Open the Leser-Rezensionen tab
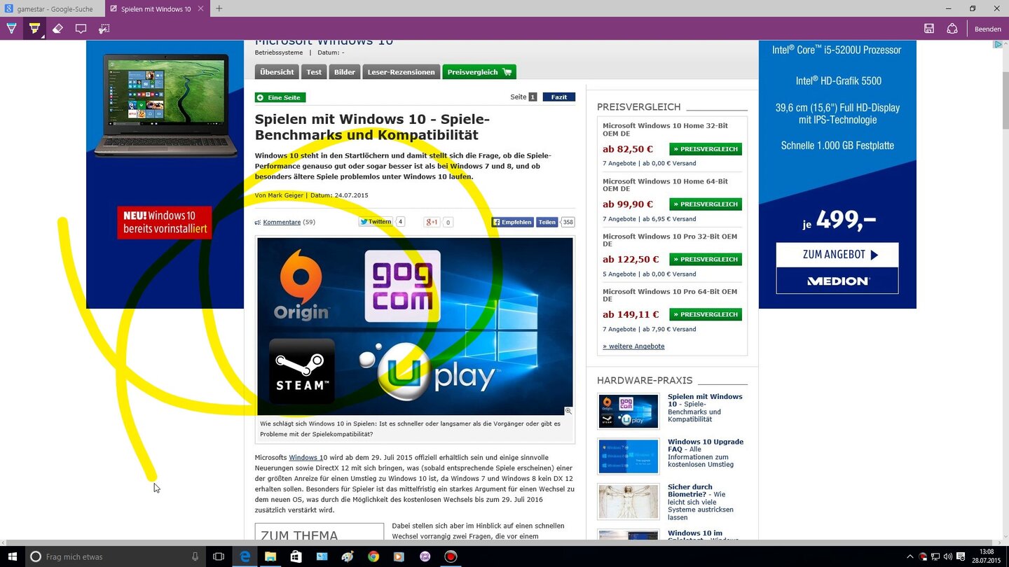 [x=401, y=71]
